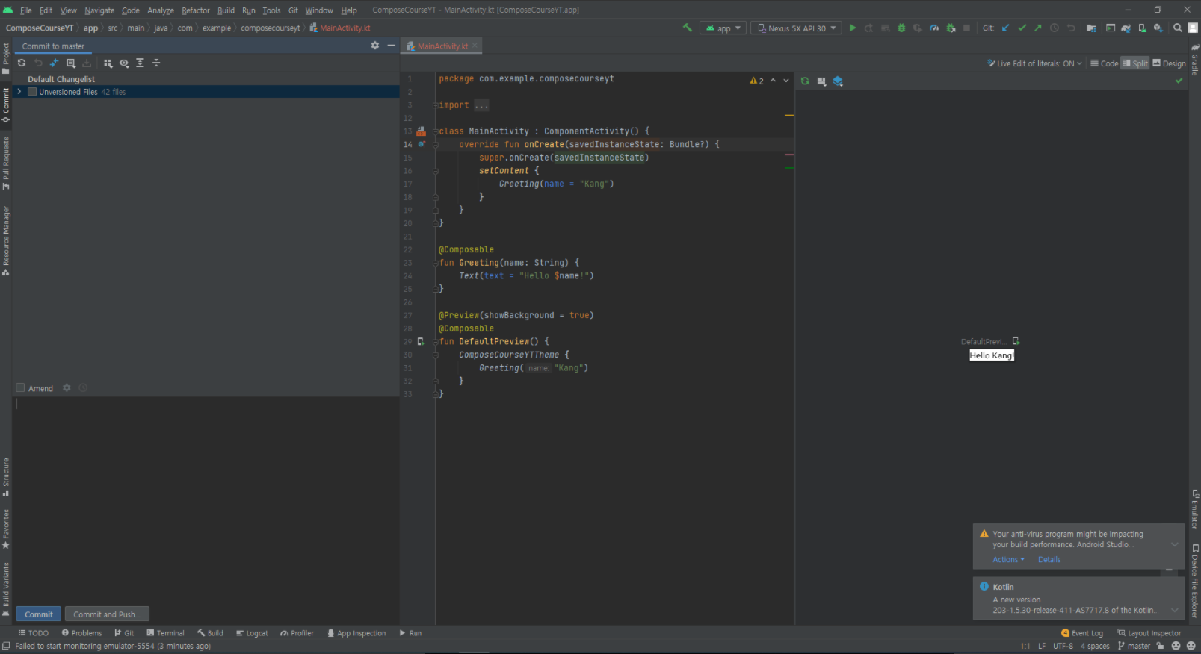Switch editor to Code view
This screenshot has width=1201, height=654.
coord(1104,63)
